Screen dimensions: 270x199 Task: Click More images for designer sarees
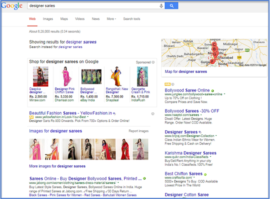pyautogui.click(x=57, y=166)
